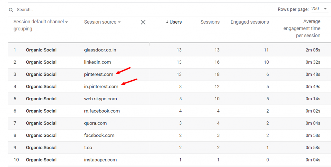Expand Session default channel grouping dropdown
The width and height of the screenshot is (331, 167).
(x=67, y=22)
